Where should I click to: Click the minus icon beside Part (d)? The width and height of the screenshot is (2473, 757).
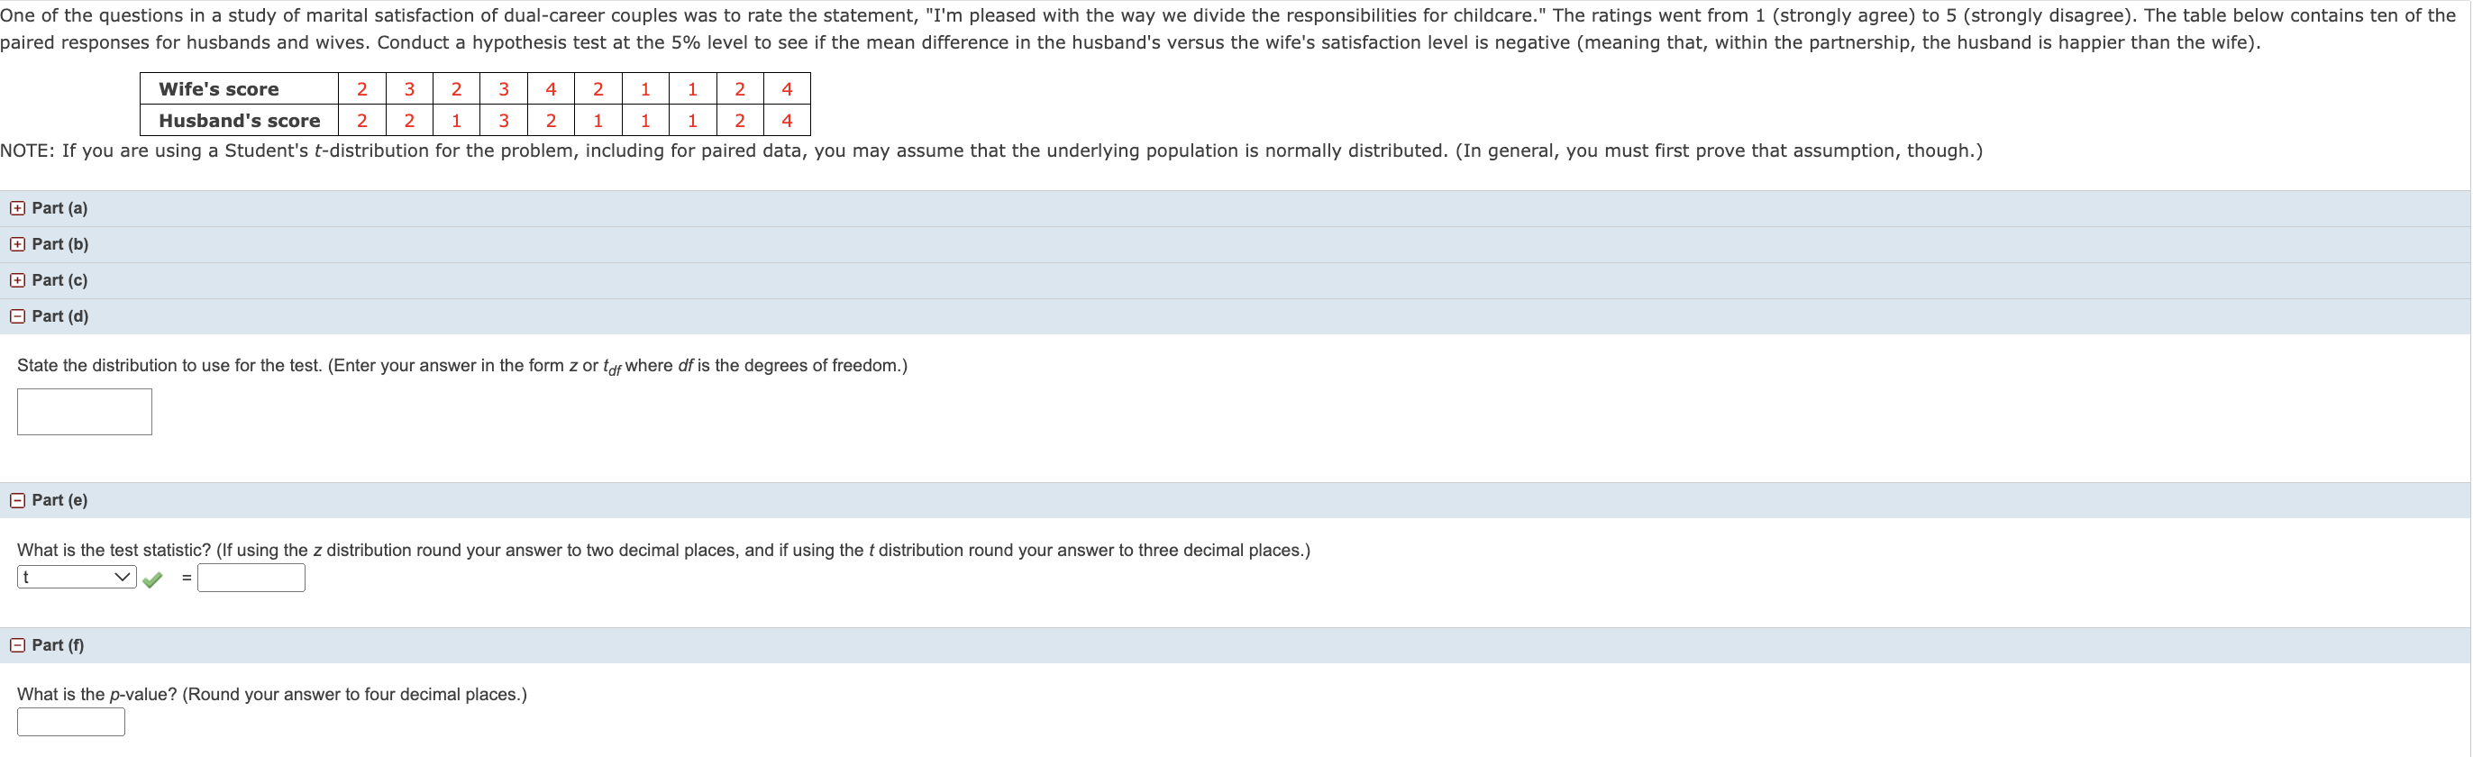[16, 315]
